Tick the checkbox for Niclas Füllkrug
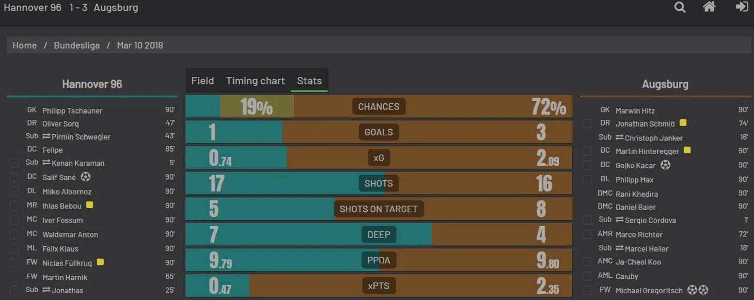The width and height of the screenshot is (754, 300). pyautogui.click(x=14, y=263)
